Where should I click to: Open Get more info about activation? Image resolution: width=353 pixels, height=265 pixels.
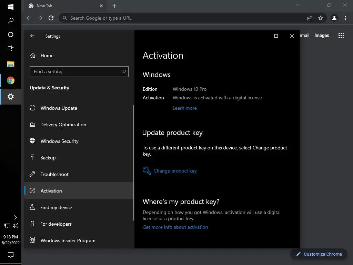tap(175, 227)
